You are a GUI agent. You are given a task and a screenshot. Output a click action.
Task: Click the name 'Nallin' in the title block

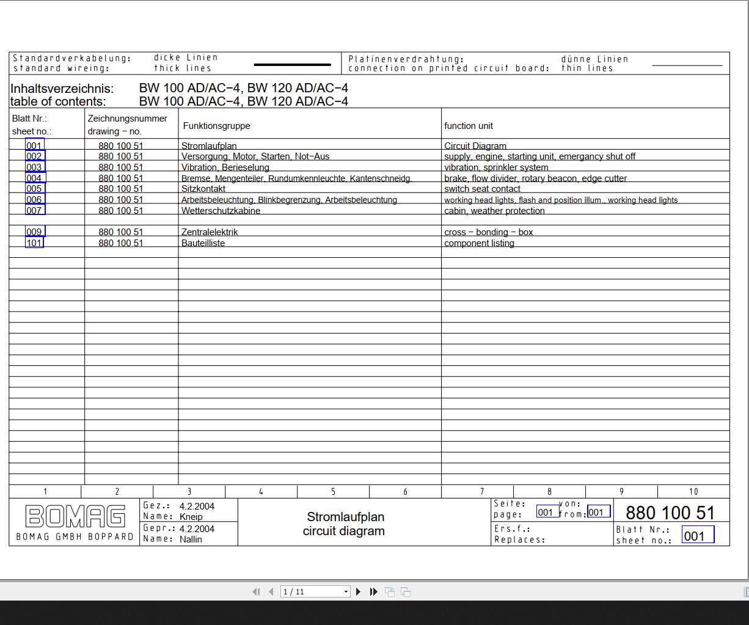[191, 539]
